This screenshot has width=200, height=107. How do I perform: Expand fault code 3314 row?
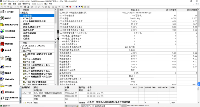24,103
